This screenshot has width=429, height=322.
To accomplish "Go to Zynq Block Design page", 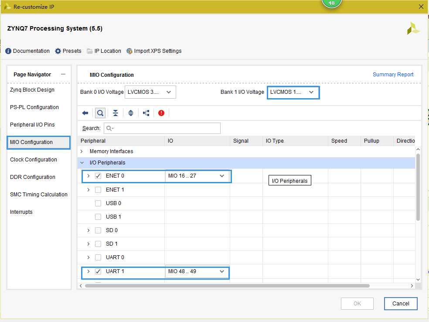I will pos(32,90).
